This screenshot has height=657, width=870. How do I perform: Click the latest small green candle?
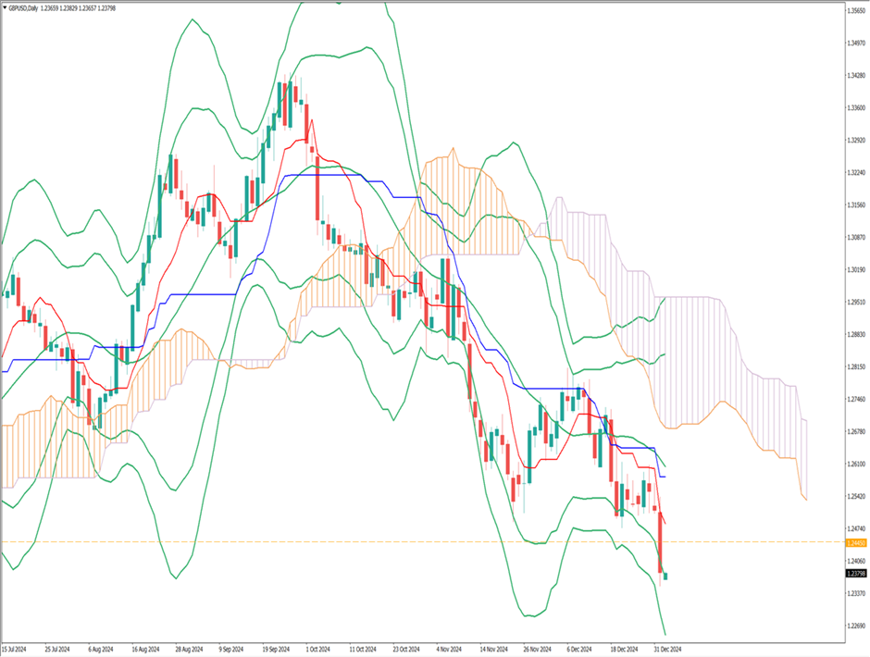click(x=667, y=576)
